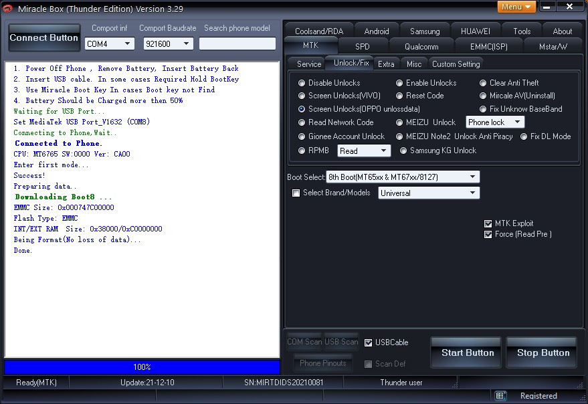Open the Comport inf COM4 dropdown
The image size is (588, 404).
(x=109, y=44)
